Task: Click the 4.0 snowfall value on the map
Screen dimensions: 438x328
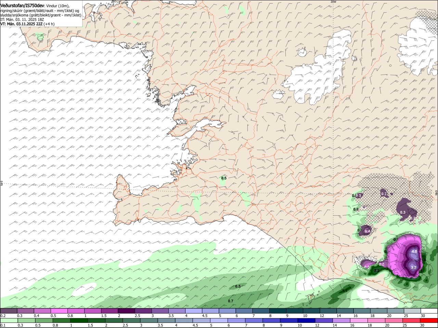Action: 414,251
